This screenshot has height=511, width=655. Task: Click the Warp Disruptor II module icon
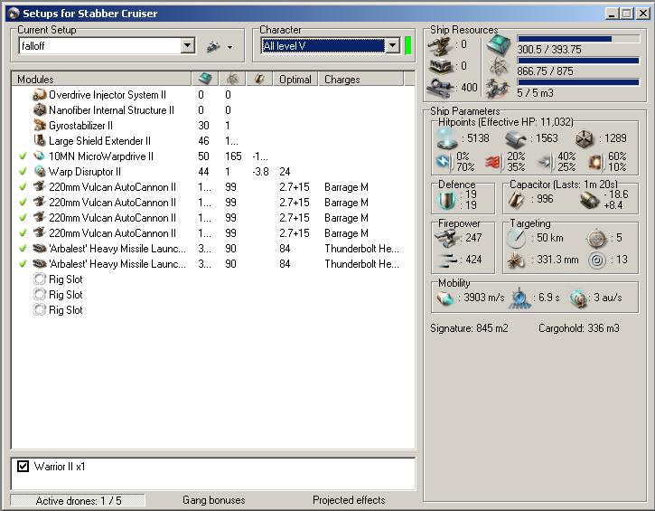40,172
